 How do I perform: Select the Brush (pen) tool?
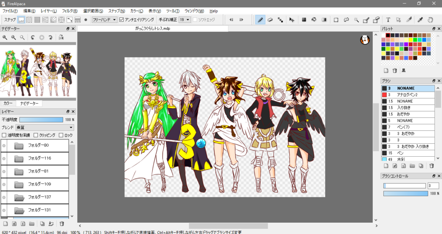260,20
